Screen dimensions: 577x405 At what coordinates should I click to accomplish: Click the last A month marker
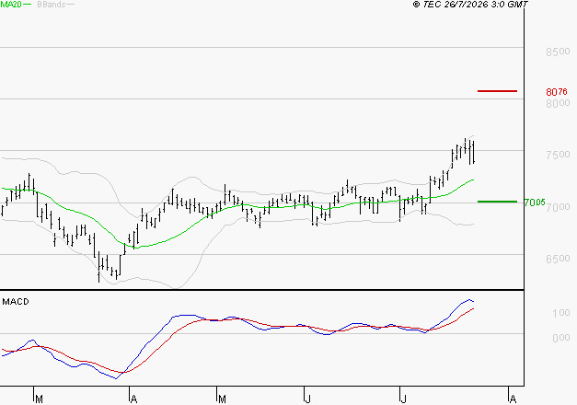513,399
